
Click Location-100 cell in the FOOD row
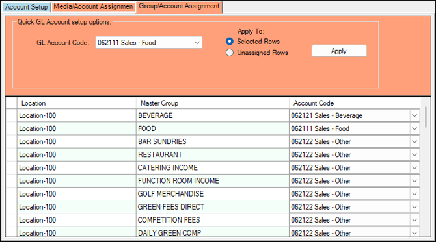77,128
